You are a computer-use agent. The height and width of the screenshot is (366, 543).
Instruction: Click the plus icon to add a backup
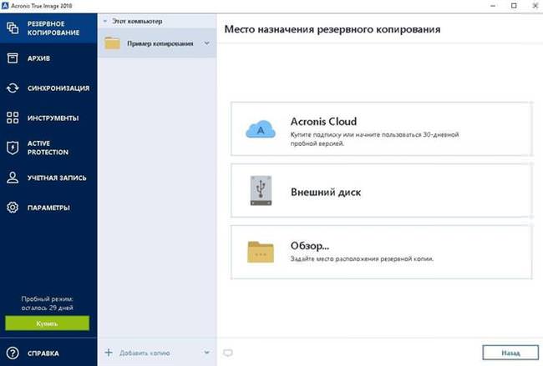109,353
